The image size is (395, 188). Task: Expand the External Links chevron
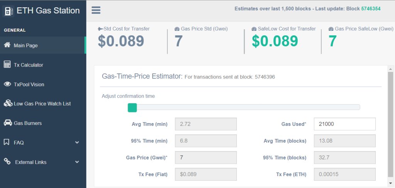coord(77,162)
